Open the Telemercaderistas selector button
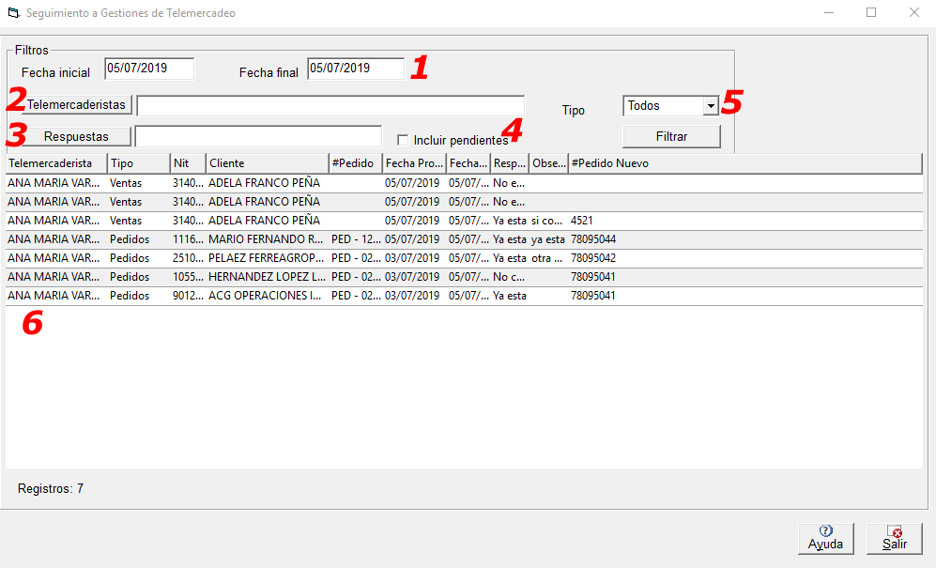The image size is (936, 568). (x=77, y=104)
